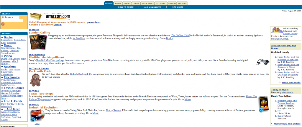Click the Classical link under Music
Viewport: 302px width, 127px height.
click(x=14, y=50)
